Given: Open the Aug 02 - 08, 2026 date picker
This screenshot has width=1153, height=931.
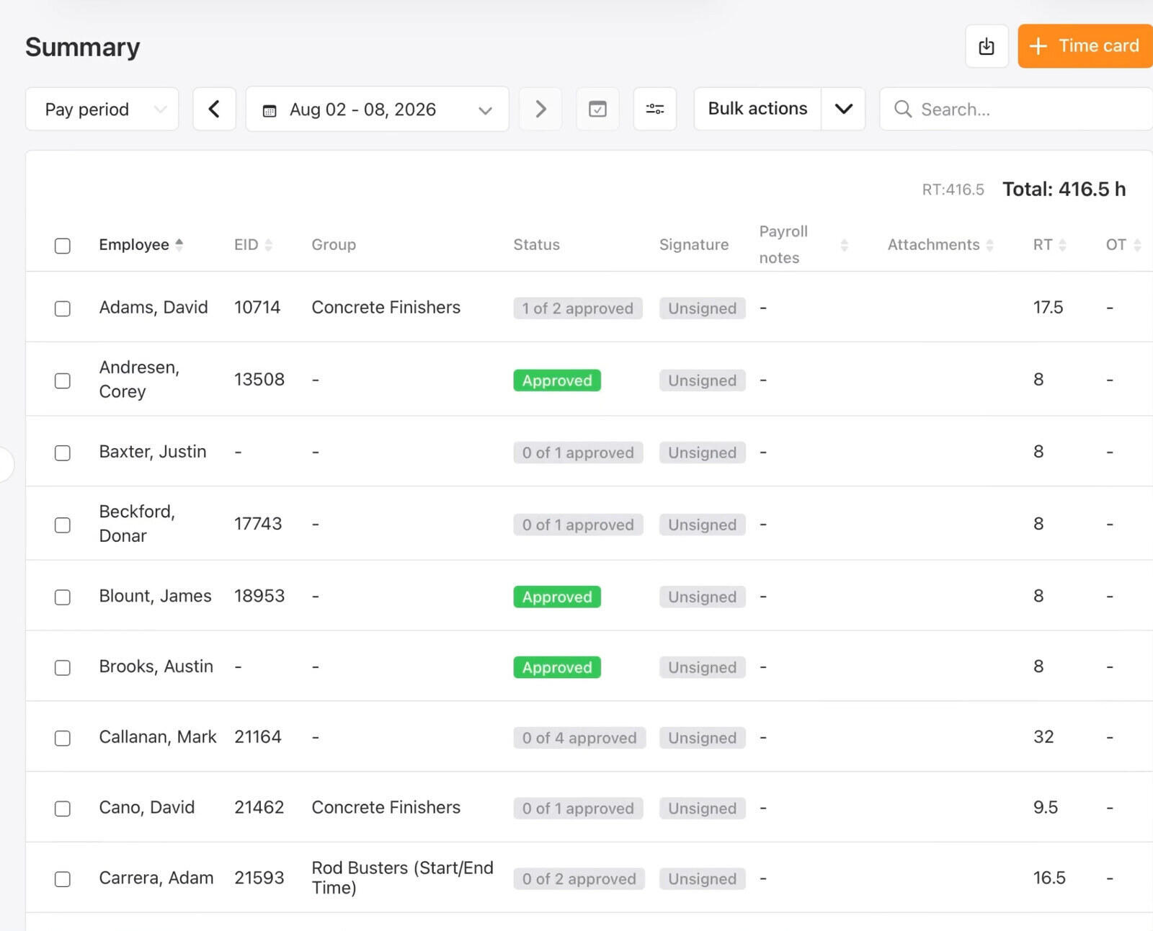Looking at the screenshot, I should (377, 109).
